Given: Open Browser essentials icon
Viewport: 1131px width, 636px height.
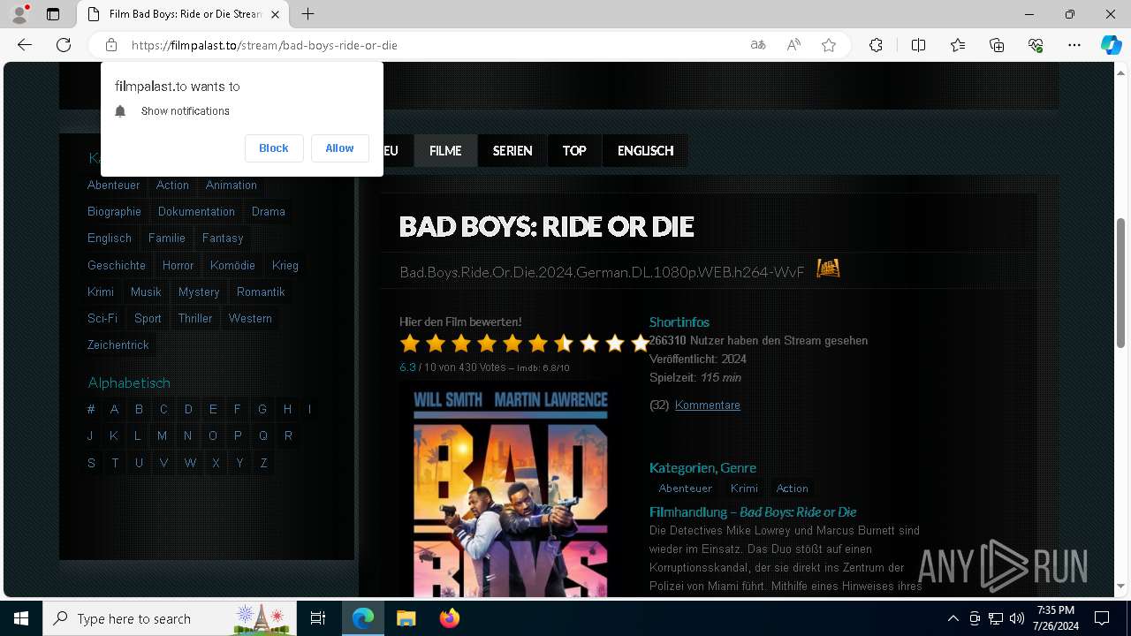Looking at the screenshot, I should [1036, 45].
